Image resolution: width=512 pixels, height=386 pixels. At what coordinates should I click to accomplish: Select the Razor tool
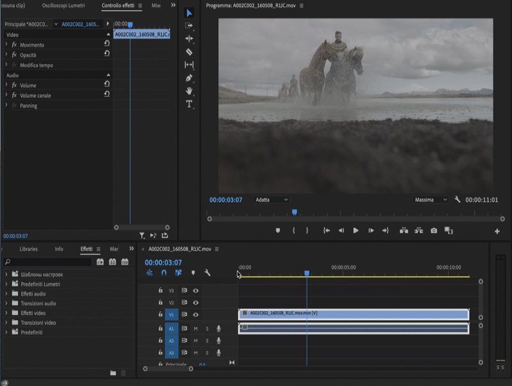coord(189,52)
